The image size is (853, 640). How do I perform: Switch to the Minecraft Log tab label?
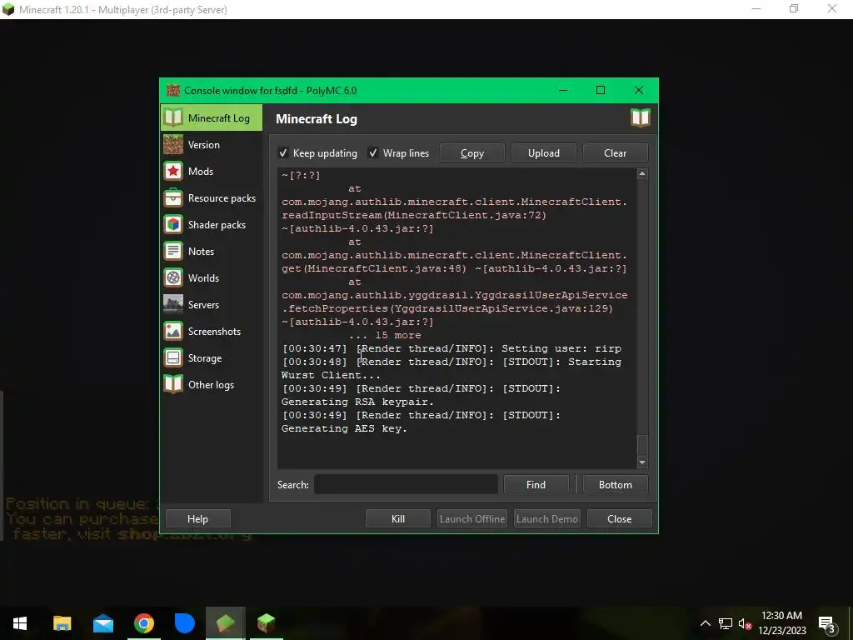click(x=219, y=118)
